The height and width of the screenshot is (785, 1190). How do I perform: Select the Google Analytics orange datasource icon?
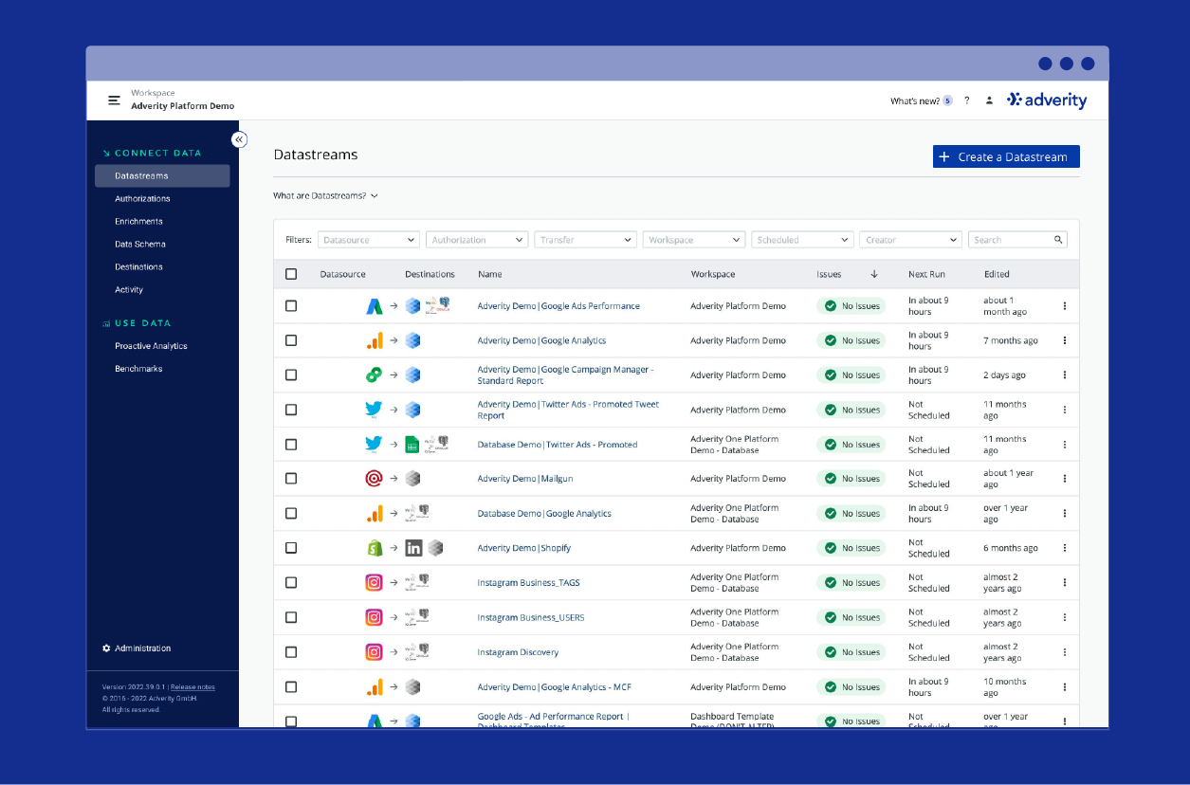(374, 340)
